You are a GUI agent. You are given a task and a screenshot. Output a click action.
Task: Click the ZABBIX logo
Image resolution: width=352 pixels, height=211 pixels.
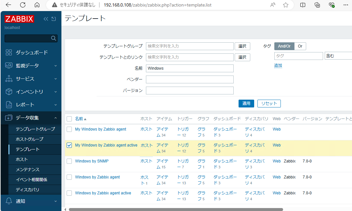tap(20, 19)
